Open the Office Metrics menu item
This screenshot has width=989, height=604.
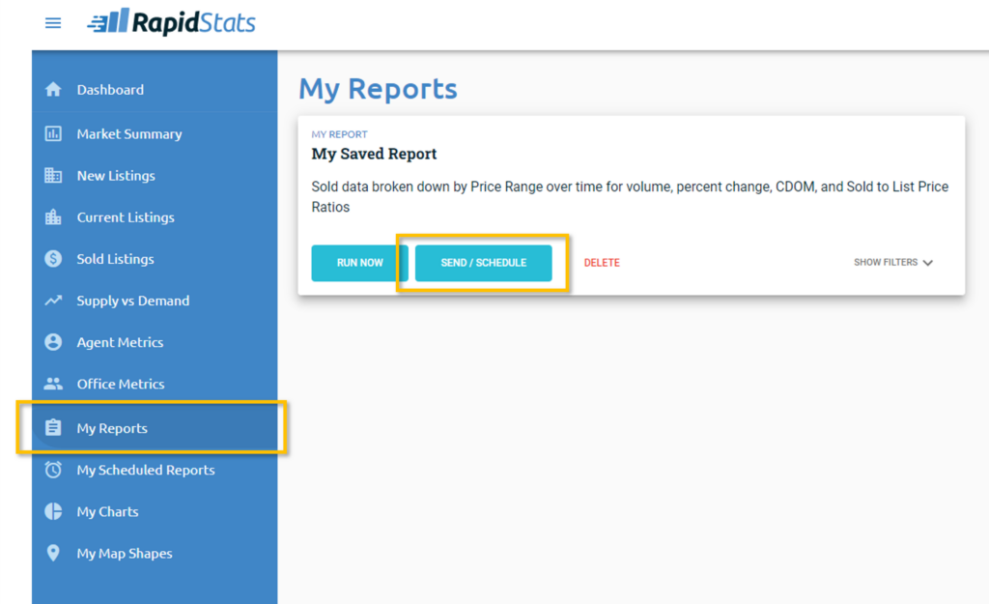coord(121,384)
